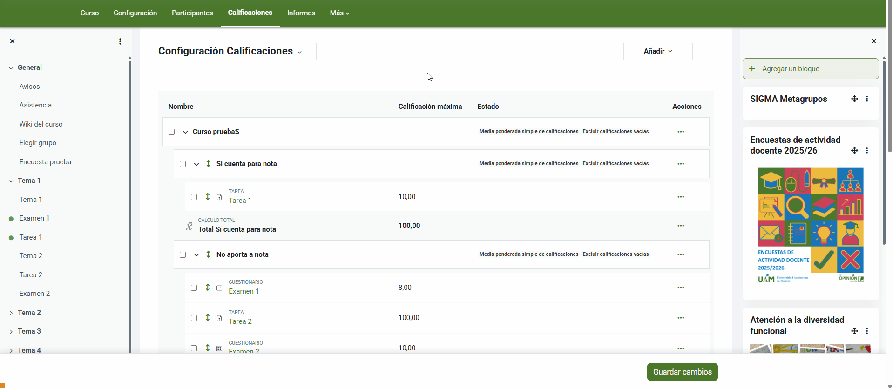Open the Añadir dropdown
Viewport: 893px width, 388px height.
657,51
